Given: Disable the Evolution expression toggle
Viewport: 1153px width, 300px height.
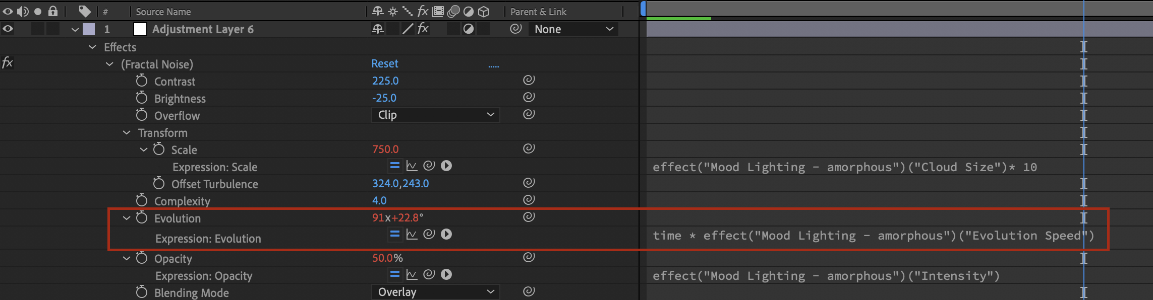Looking at the screenshot, I should 395,234.
